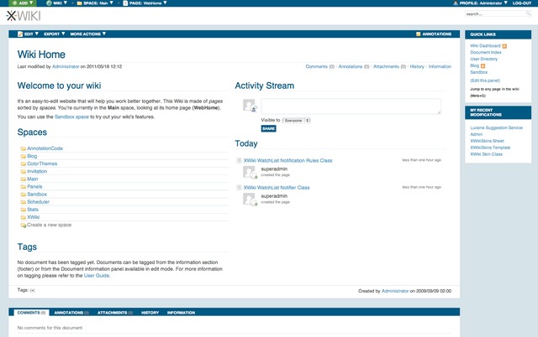The height and width of the screenshot is (337, 538).
Task: Click the Annotations icon in the toolbar
Action: pos(419,34)
